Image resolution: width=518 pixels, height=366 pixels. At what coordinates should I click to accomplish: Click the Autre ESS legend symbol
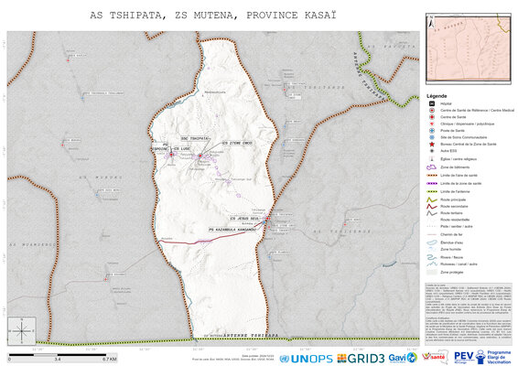(431, 151)
